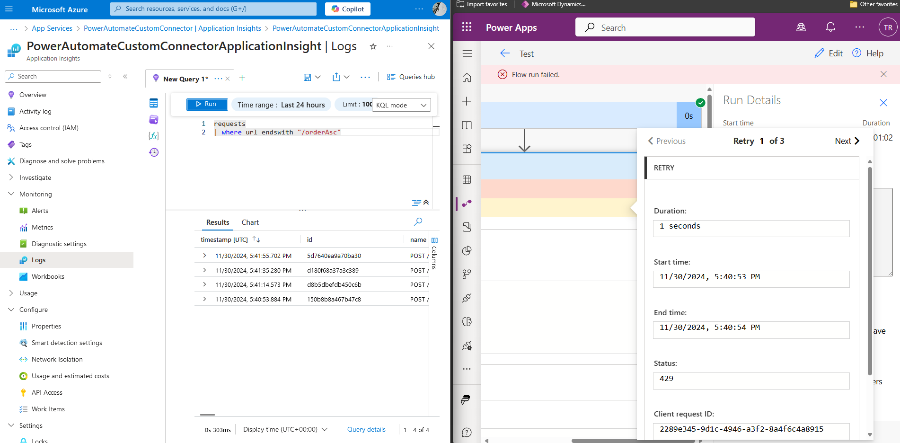Click the Azure search resources field
This screenshot has height=443, width=900.
(x=213, y=9)
